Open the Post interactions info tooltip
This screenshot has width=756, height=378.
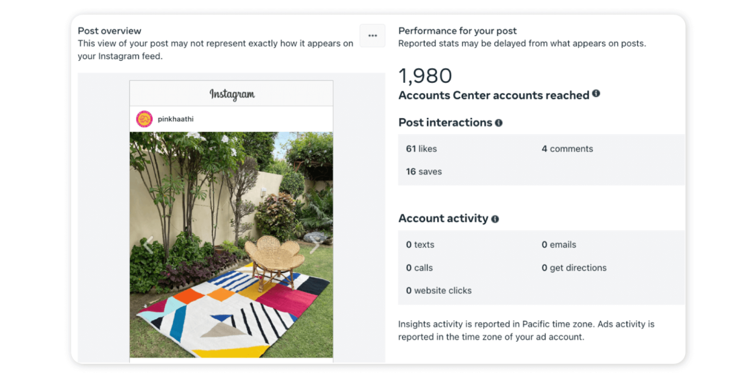tap(499, 123)
